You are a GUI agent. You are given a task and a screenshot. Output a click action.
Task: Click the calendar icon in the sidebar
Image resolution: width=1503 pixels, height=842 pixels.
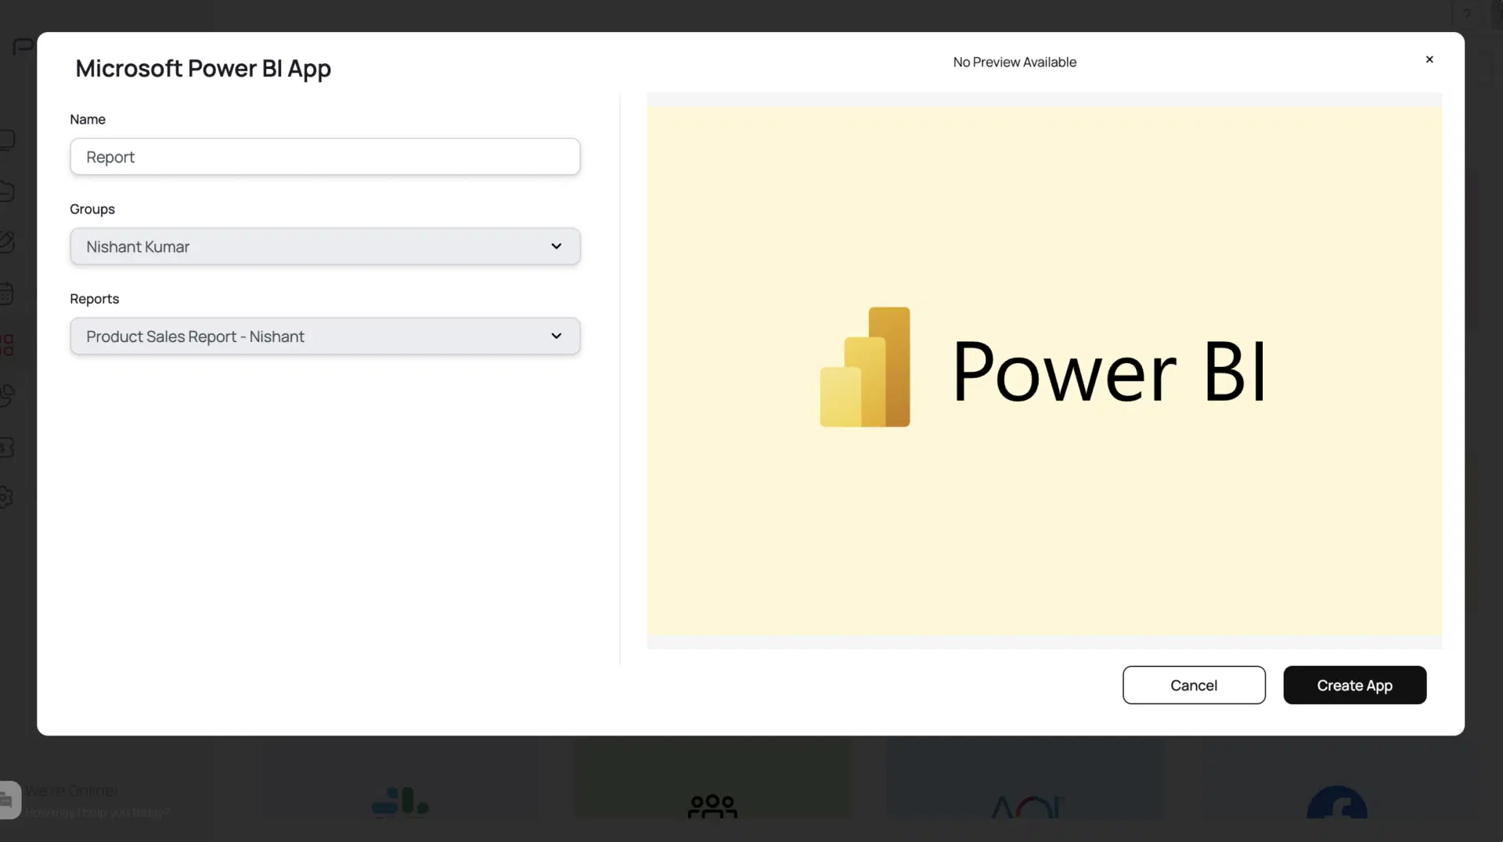click(8, 293)
